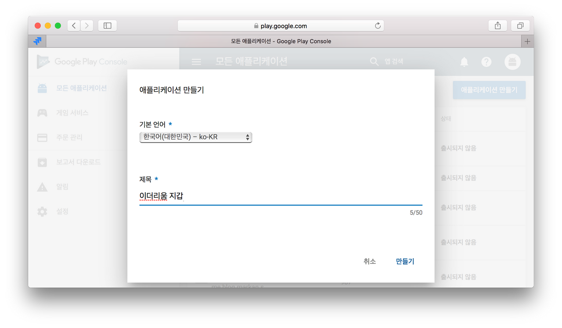
Task: Click the 애플리케이션 만들기 button
Action: [x=489, y=90]
